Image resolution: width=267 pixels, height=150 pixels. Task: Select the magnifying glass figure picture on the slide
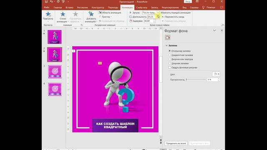click(x=119, y=87)
